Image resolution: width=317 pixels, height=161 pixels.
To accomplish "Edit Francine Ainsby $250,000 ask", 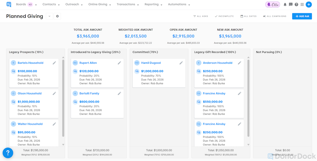I will click(x=240, y=124).
